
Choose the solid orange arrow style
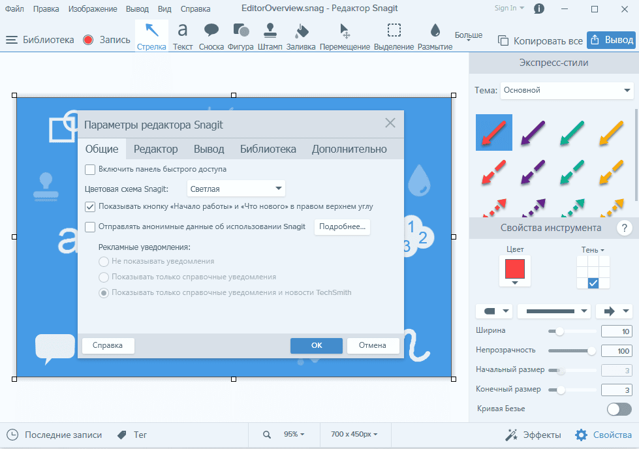point(612,132)
